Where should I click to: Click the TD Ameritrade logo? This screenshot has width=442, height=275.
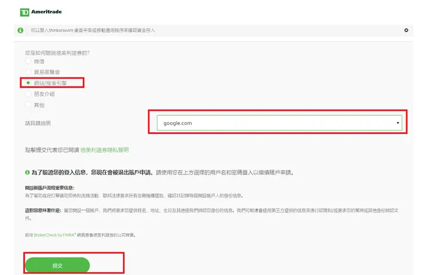(x=41, y=12)
